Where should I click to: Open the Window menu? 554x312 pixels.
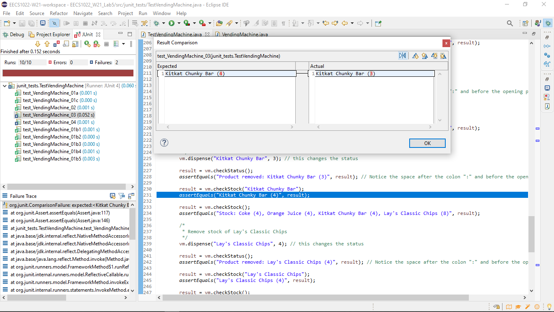coord(162,13)
